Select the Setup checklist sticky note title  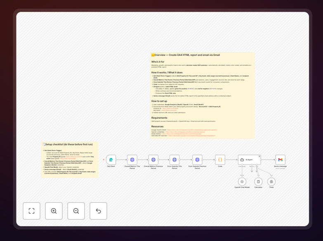68,145
